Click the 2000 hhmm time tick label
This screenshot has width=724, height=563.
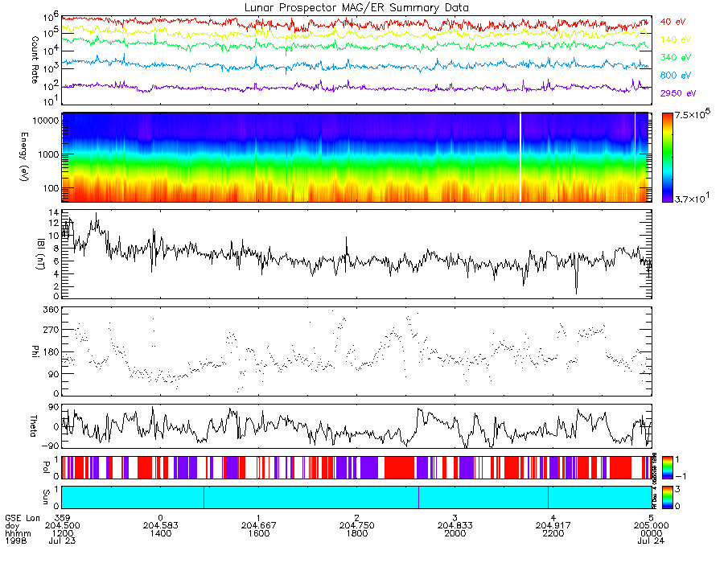point(455,533)
